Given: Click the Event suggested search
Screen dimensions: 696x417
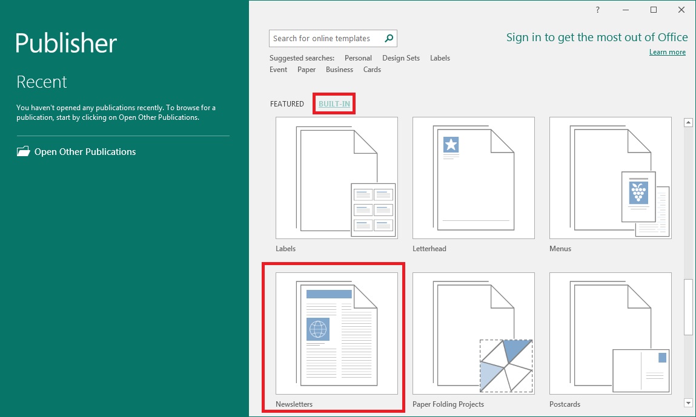Looking at the screenshot, I should pos(278,70).
